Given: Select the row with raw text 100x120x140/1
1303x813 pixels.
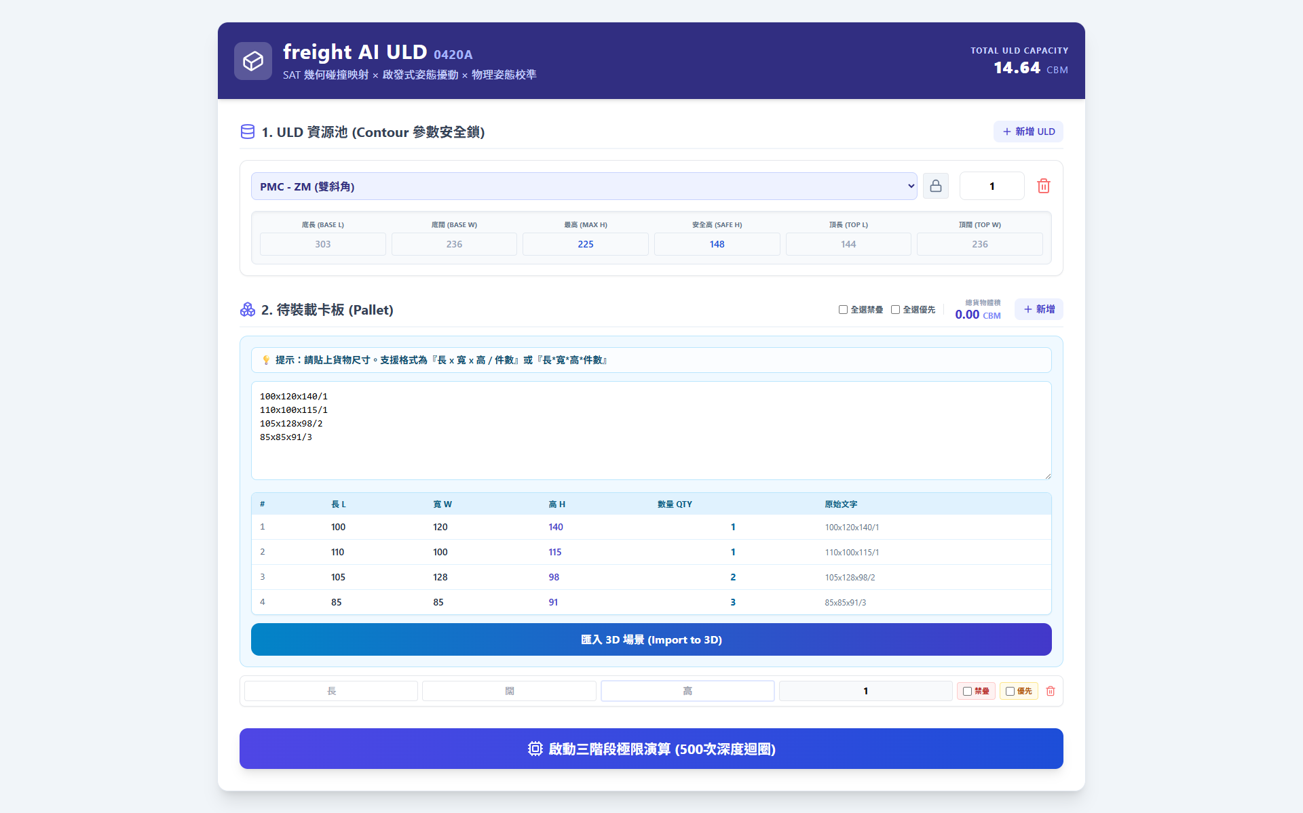Looking at the screenshot, I should tap(651, 527).
